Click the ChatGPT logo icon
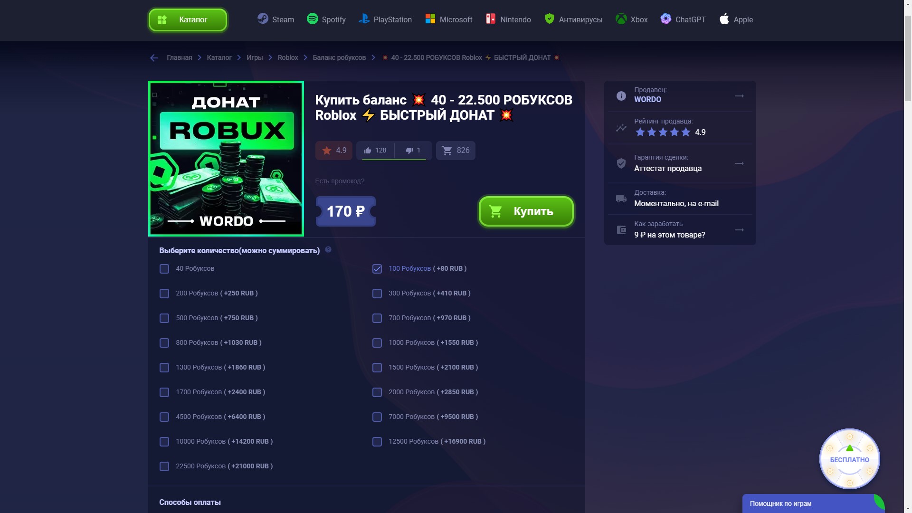912x513 pixels. coord(666,19)
